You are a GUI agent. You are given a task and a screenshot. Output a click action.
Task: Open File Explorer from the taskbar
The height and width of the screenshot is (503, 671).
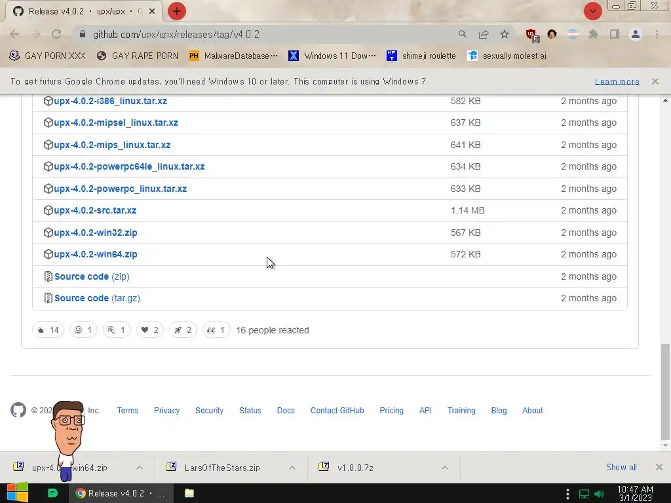coord(189,493)
